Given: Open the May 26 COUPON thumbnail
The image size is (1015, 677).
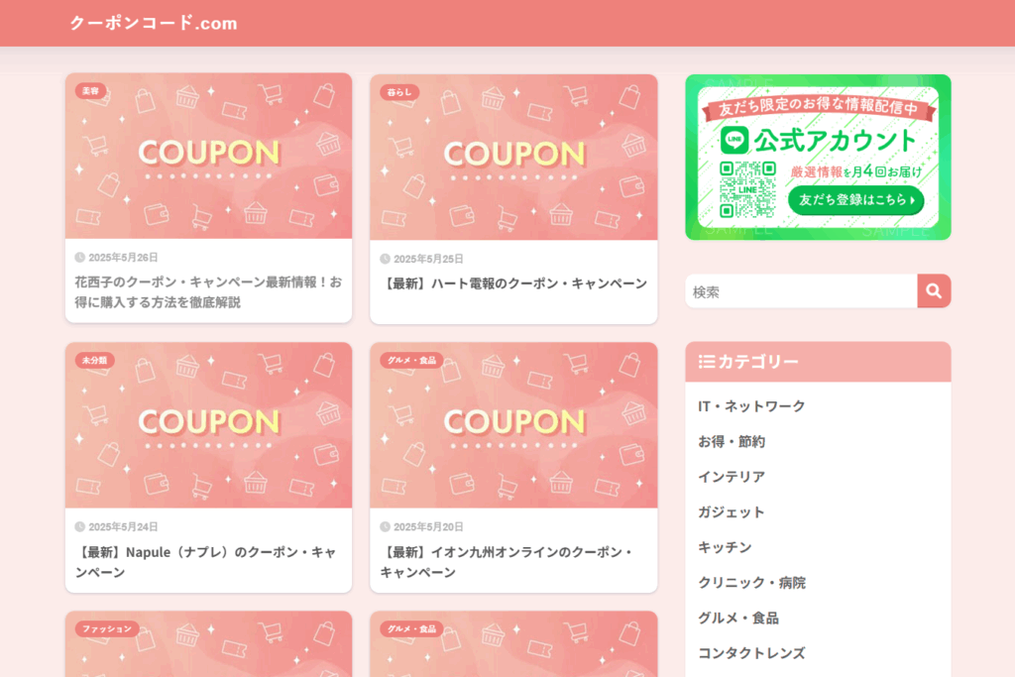Looking at the screenshot, I should coord(208,156).
